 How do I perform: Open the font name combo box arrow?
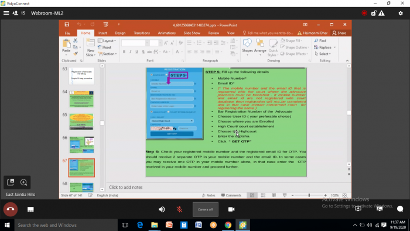click(x=147, y=43)
